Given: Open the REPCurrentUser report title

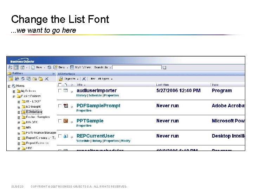Looking at the screenshot, I should point(96,136).
